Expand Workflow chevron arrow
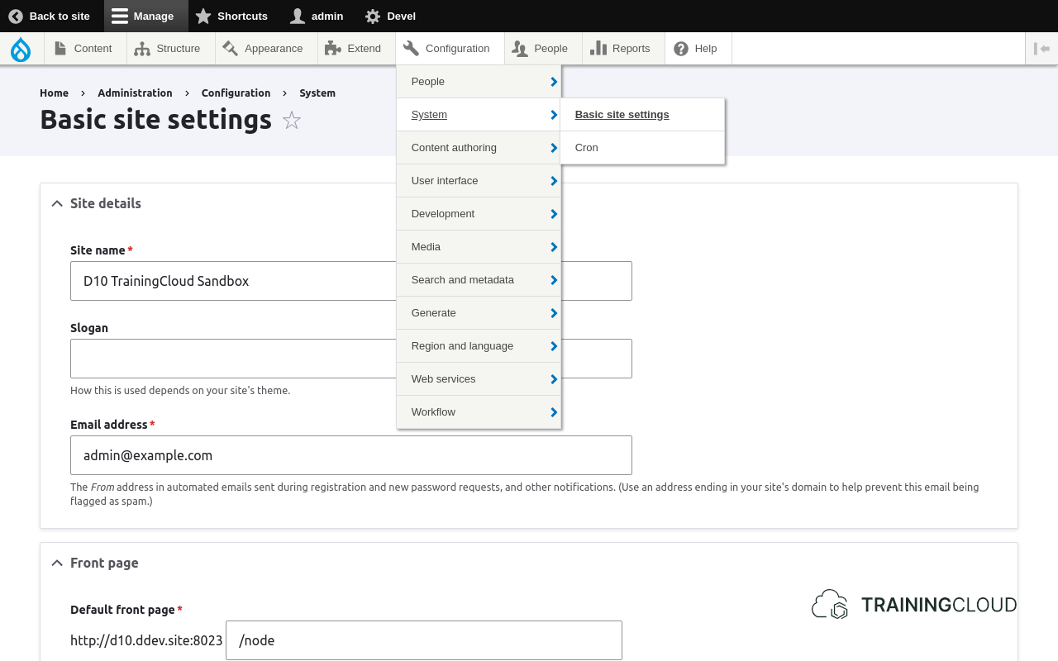 pyautogui.click(x=553, y=412)
